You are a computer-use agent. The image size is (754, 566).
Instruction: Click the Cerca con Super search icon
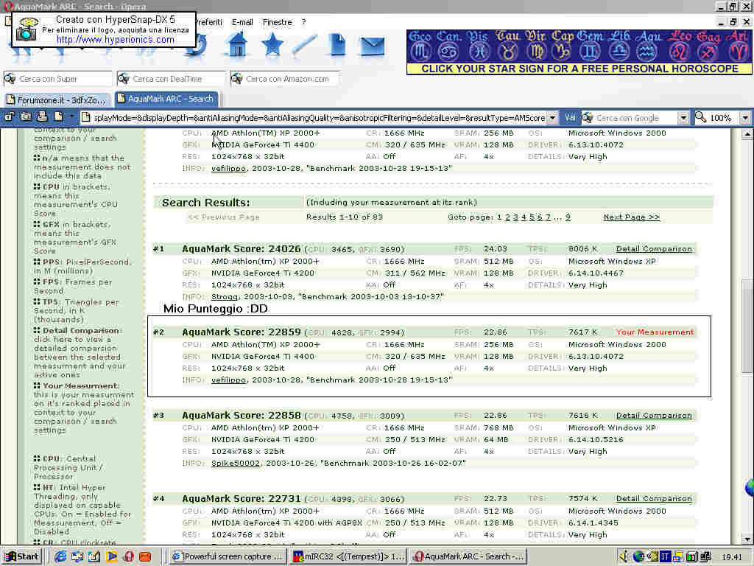tap(10, 78)
